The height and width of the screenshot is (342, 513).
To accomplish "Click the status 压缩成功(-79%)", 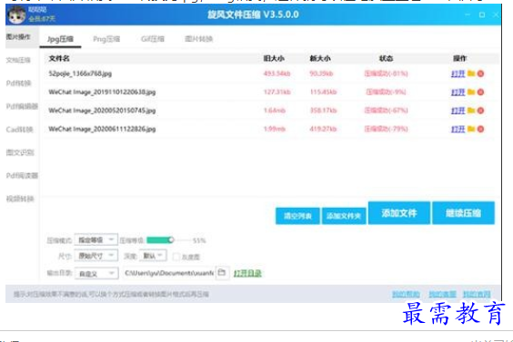I will (x=386, y=129).
